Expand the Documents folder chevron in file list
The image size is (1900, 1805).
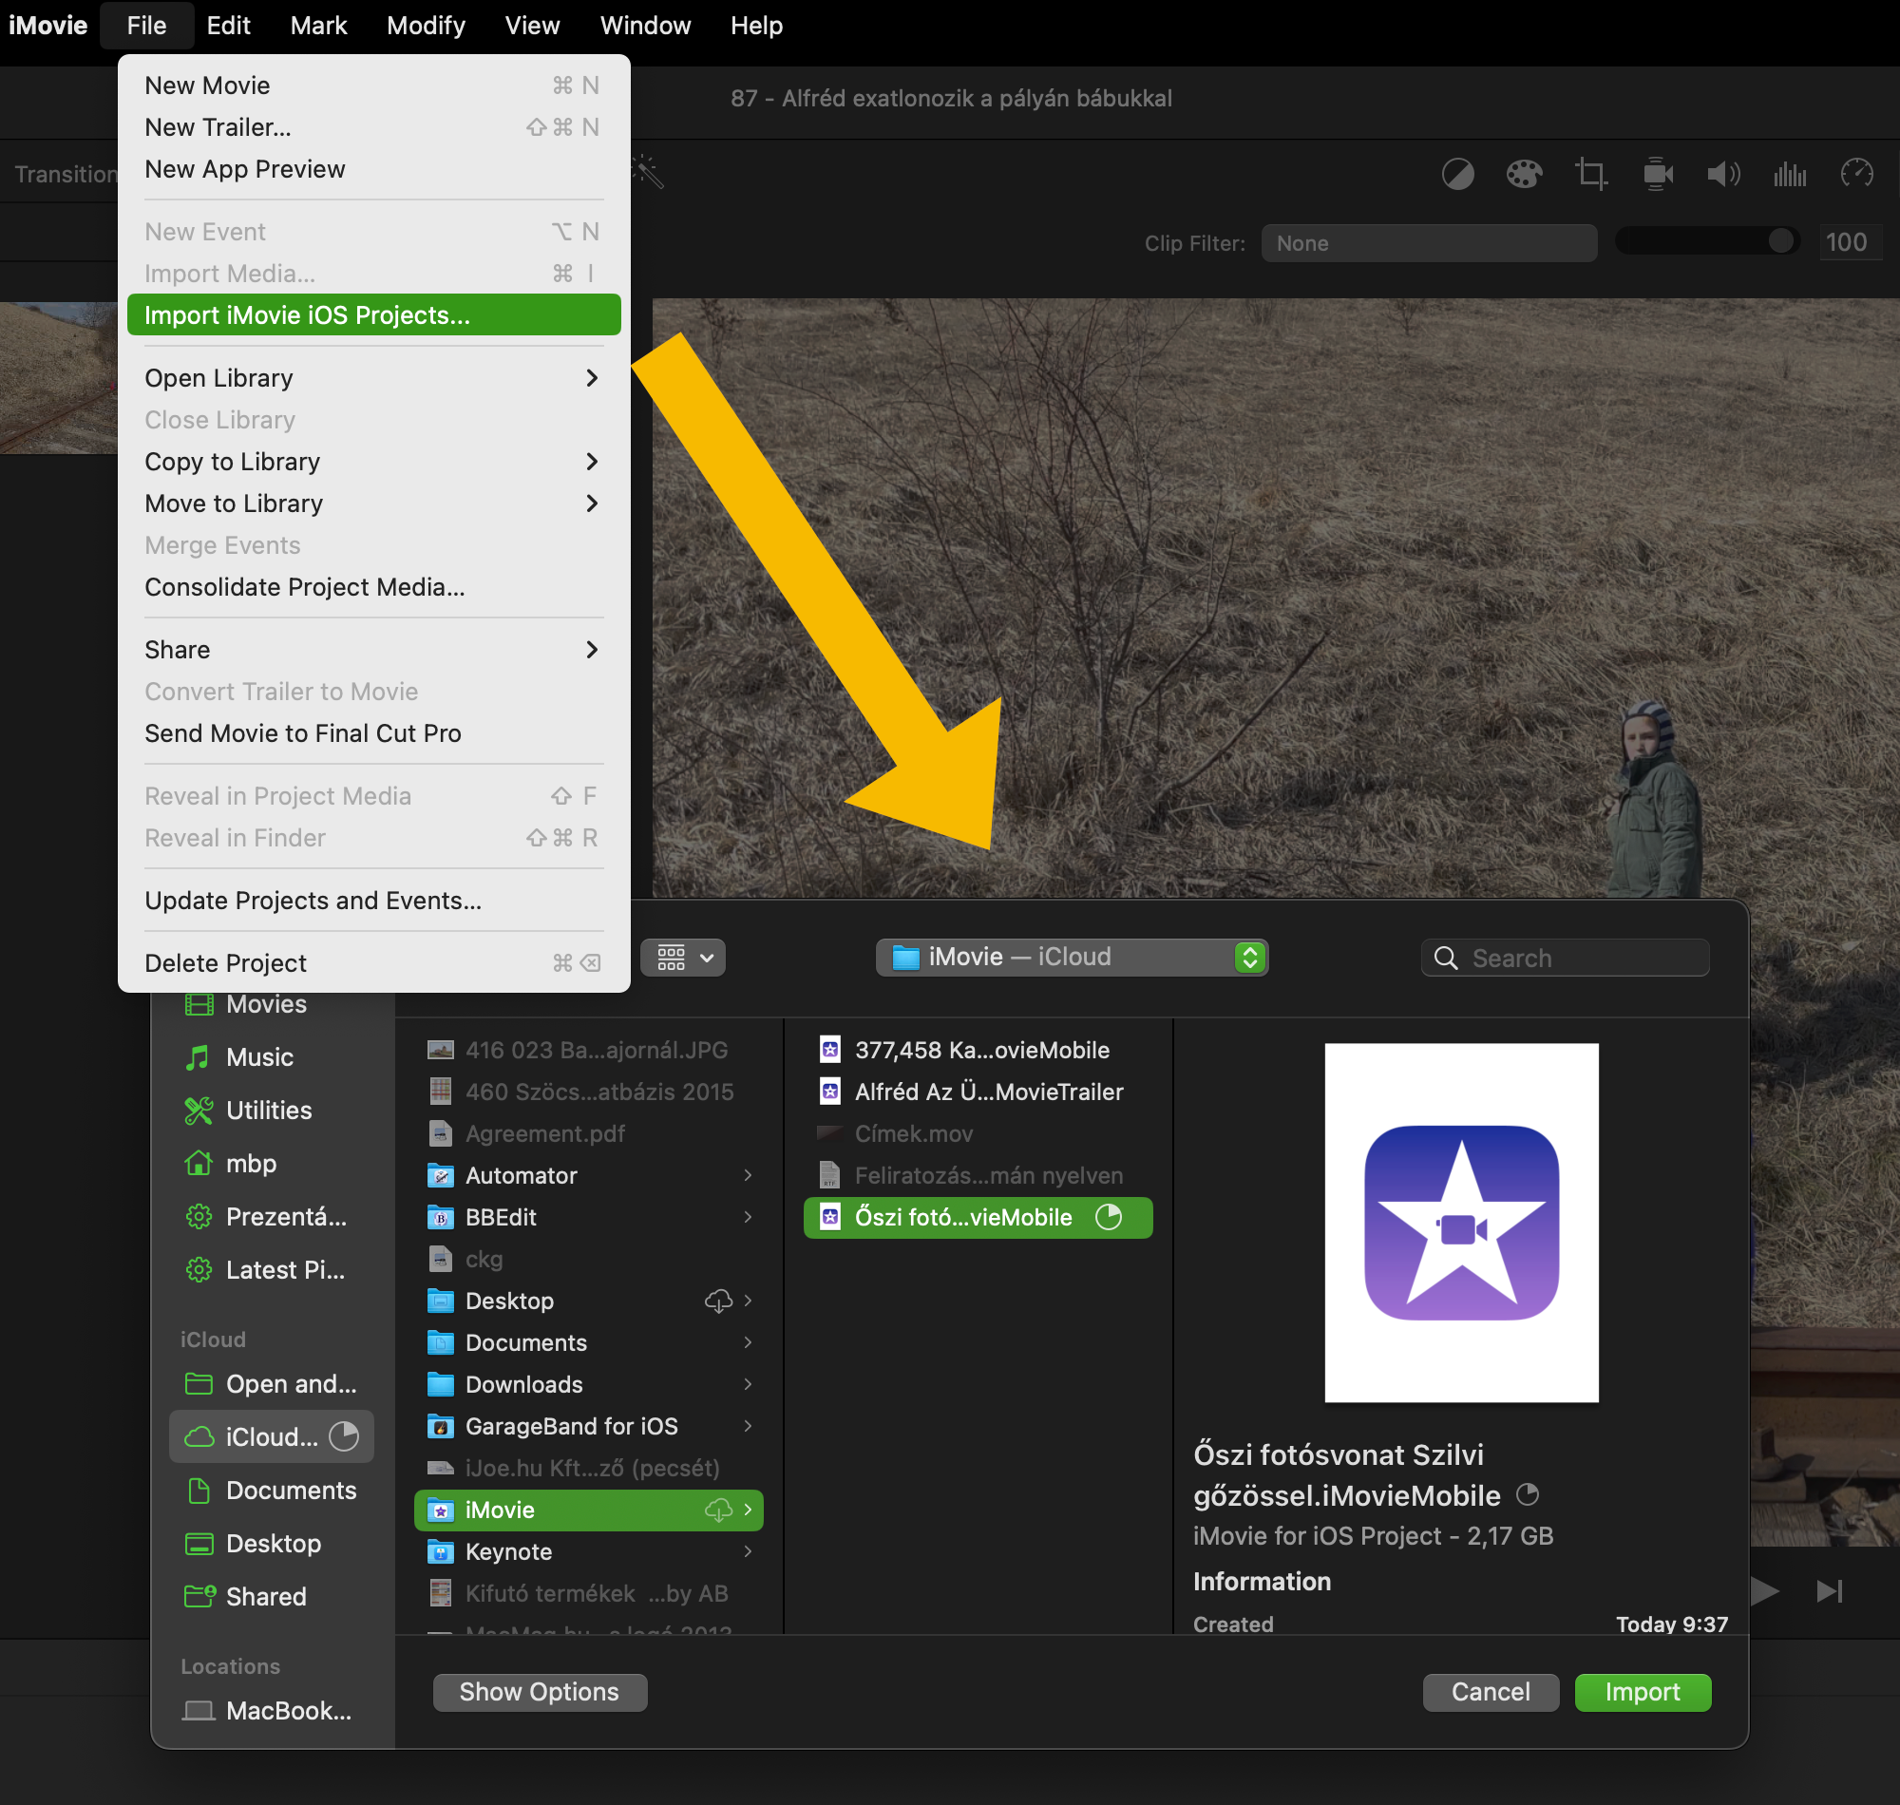[748, 1342]
